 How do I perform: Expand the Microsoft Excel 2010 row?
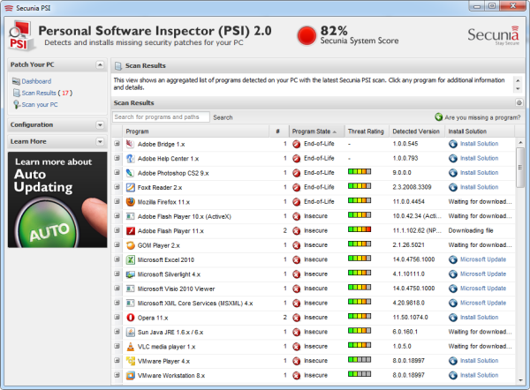[x=117, y=259]
